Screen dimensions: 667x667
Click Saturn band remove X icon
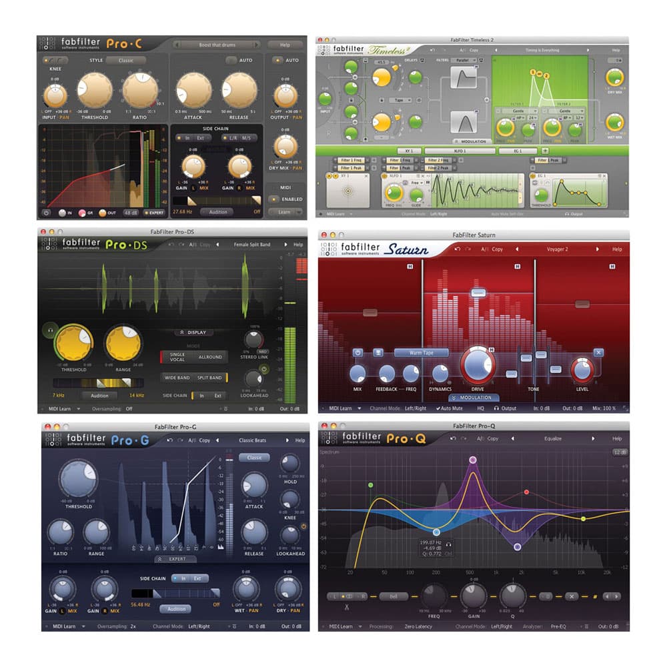598,353
